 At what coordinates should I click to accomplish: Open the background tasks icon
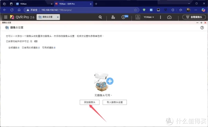(x=113, y=17)
